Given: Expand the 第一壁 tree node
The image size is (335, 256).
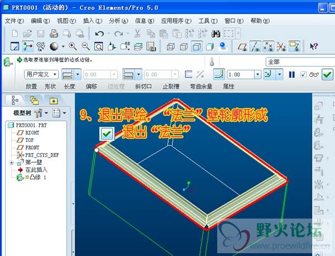Looking at the screenshot, I should pos(12,163).
